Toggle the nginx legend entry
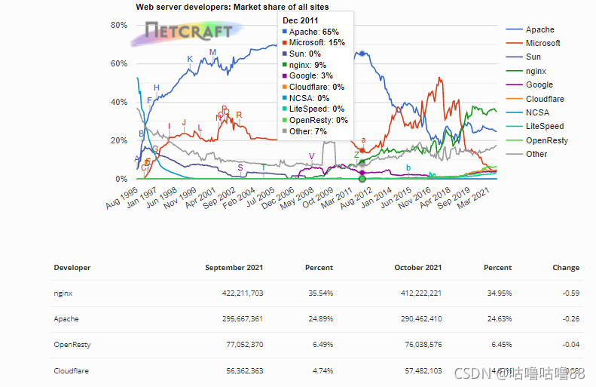596x387 pixels. pyautogui.click(x=527, y=71)
